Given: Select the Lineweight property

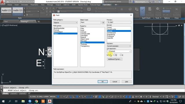Looking at the screenshot, I should click(x=84, y=36).
